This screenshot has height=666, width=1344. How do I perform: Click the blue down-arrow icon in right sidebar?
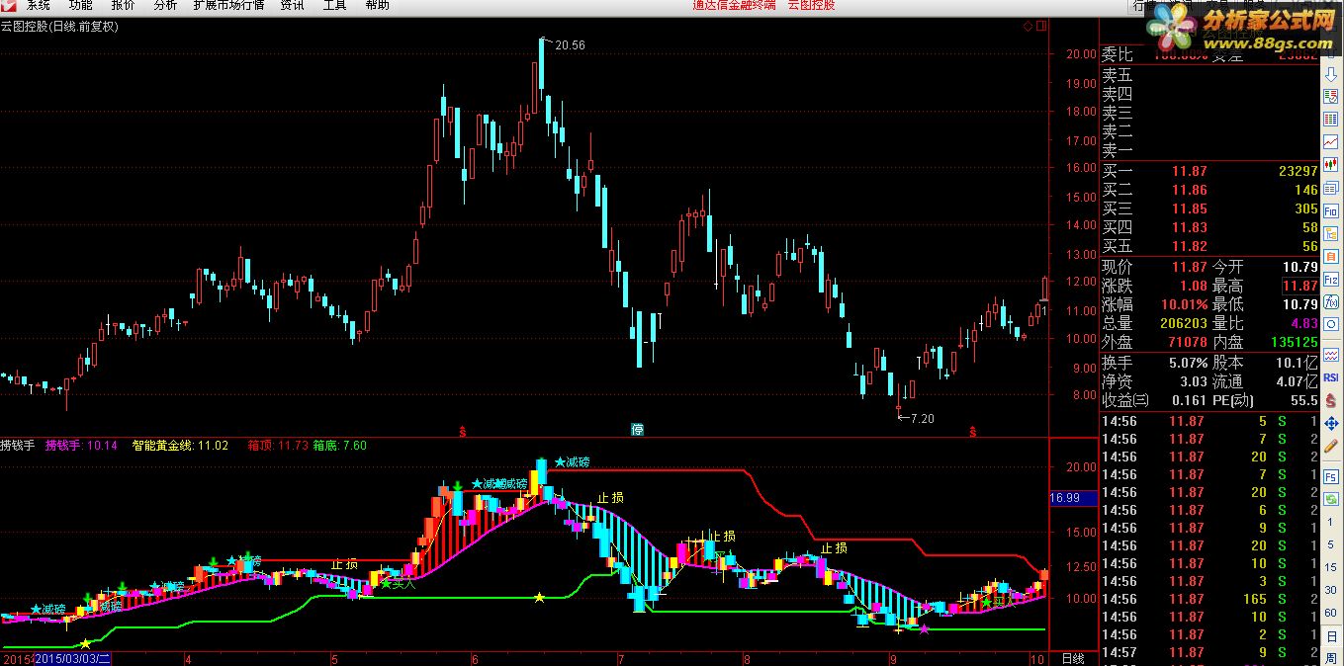coord(1331,75)
